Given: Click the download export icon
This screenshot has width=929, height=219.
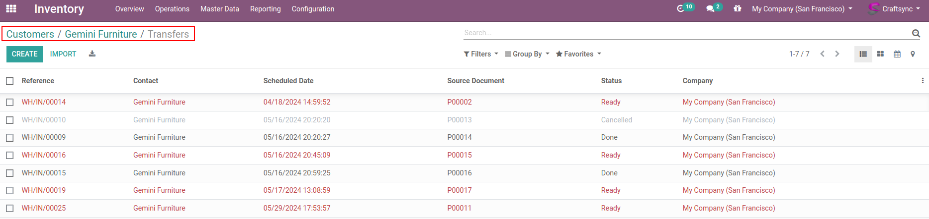Looking at the screenshot, I should click(x=92, y=54).
